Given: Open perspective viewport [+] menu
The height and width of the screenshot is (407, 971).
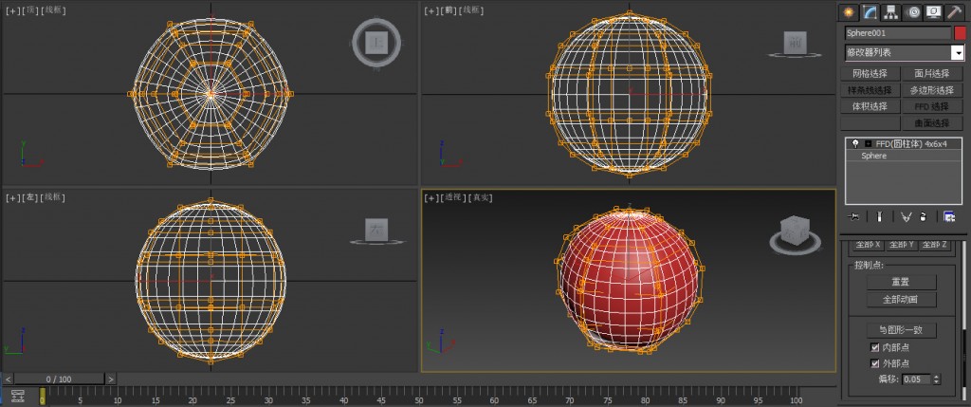Looking at the screenshot, I should coord(431,197).
